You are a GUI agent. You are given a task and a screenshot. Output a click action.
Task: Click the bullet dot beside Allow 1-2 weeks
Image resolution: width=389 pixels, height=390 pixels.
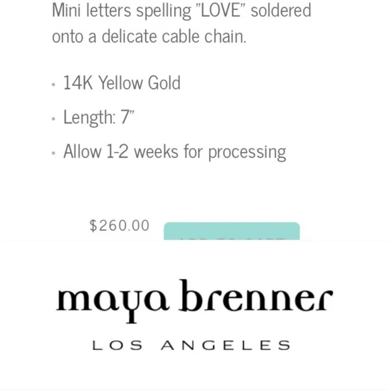pyautogui.click(x=54, y=153)
